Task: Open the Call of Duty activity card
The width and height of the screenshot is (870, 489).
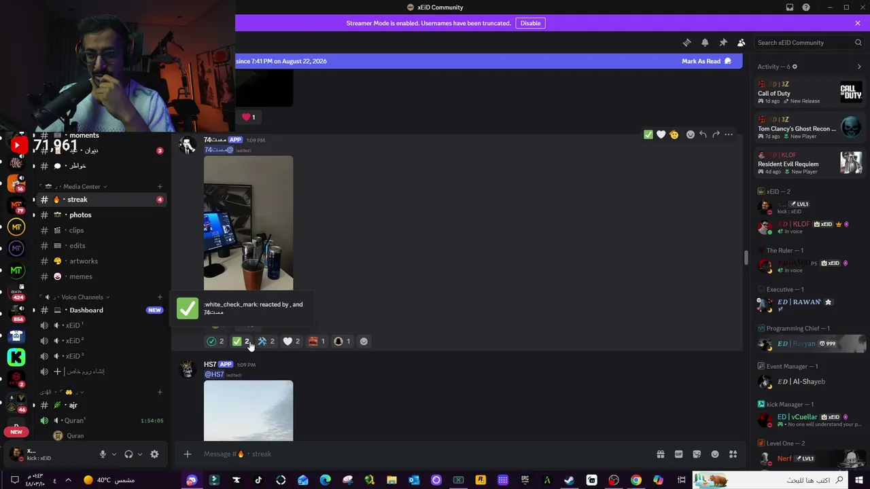Action: point(810,92)
